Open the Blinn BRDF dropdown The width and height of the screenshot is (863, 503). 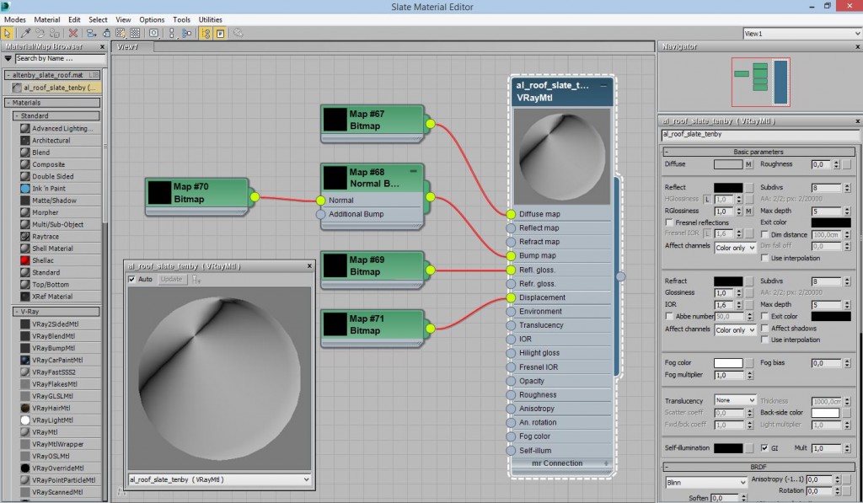pyautogui.click(x=706, y=483)
